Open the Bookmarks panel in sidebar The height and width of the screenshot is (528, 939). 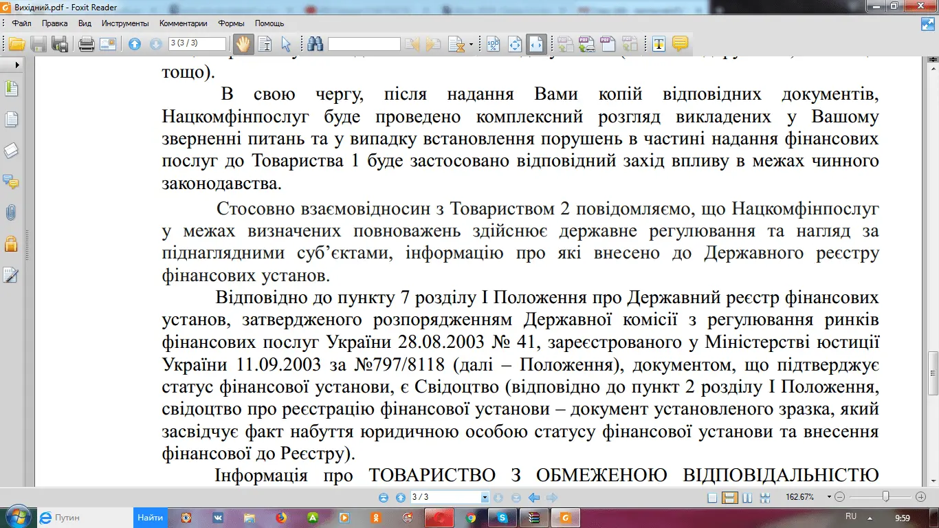(11, 89)
